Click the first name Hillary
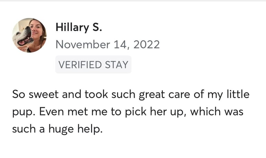Viewport: 266px width, 158px height. [x=72, y=27]
